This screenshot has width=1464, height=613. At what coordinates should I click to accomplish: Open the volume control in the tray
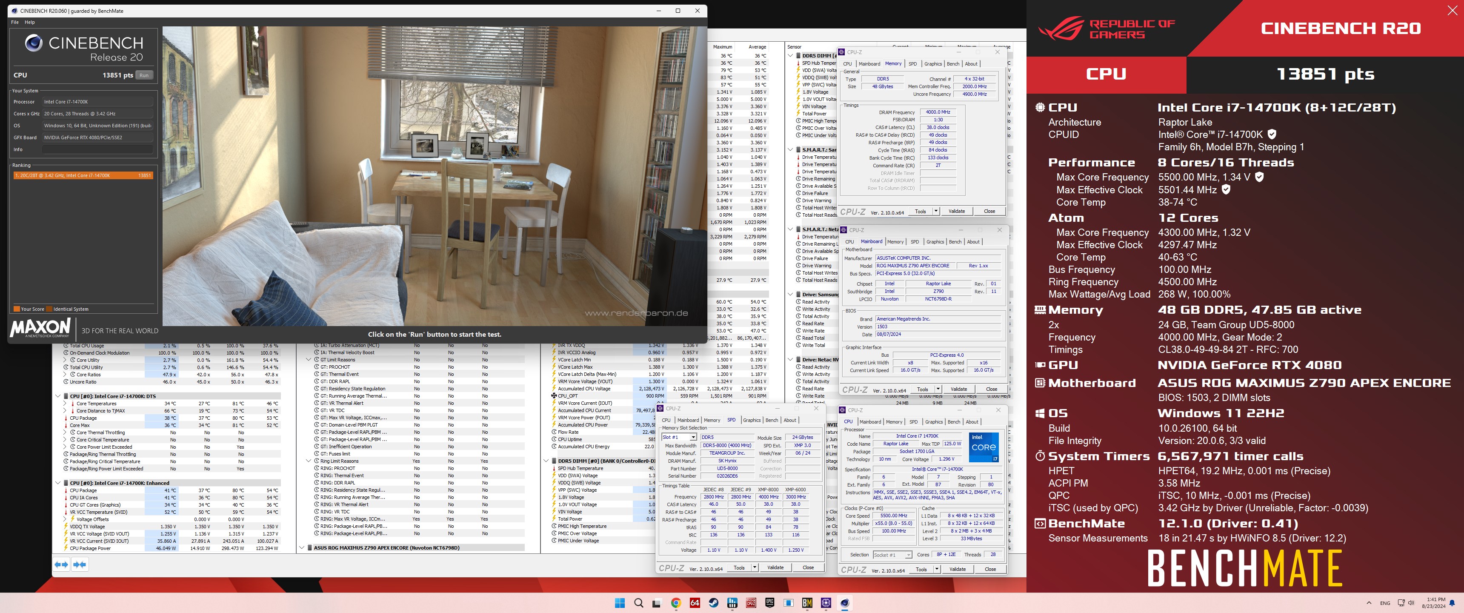coord(1410,603)
